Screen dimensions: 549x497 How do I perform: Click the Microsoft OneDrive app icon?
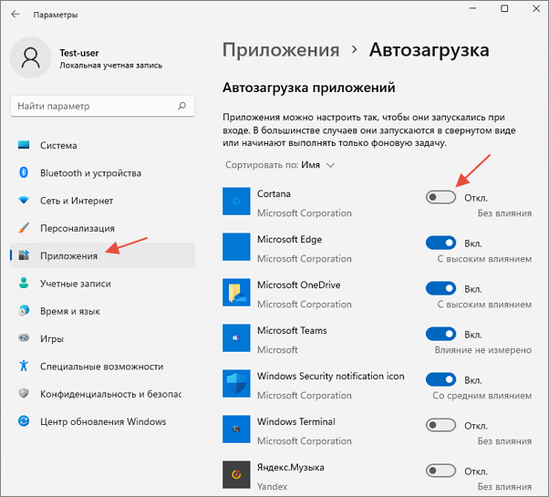[x=236, y=292]
